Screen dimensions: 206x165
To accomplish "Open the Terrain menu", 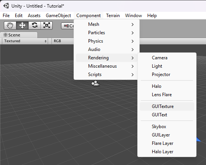I will pos(113,16).
